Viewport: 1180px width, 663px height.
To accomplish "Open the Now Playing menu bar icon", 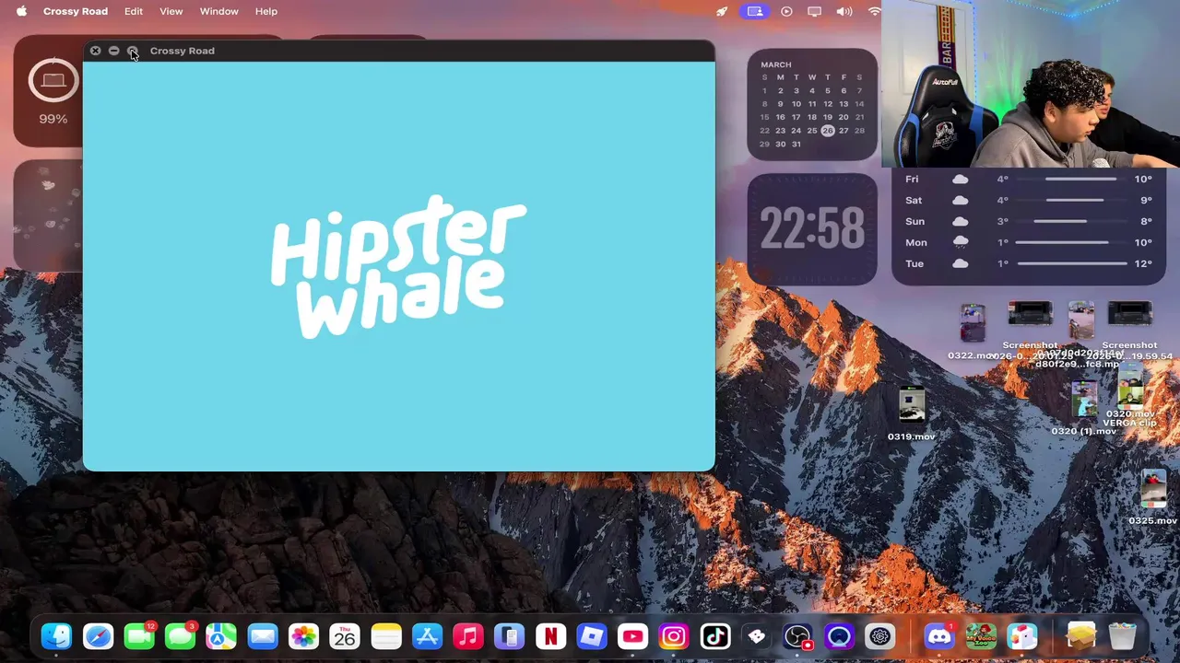I will (x=786, y=11).
